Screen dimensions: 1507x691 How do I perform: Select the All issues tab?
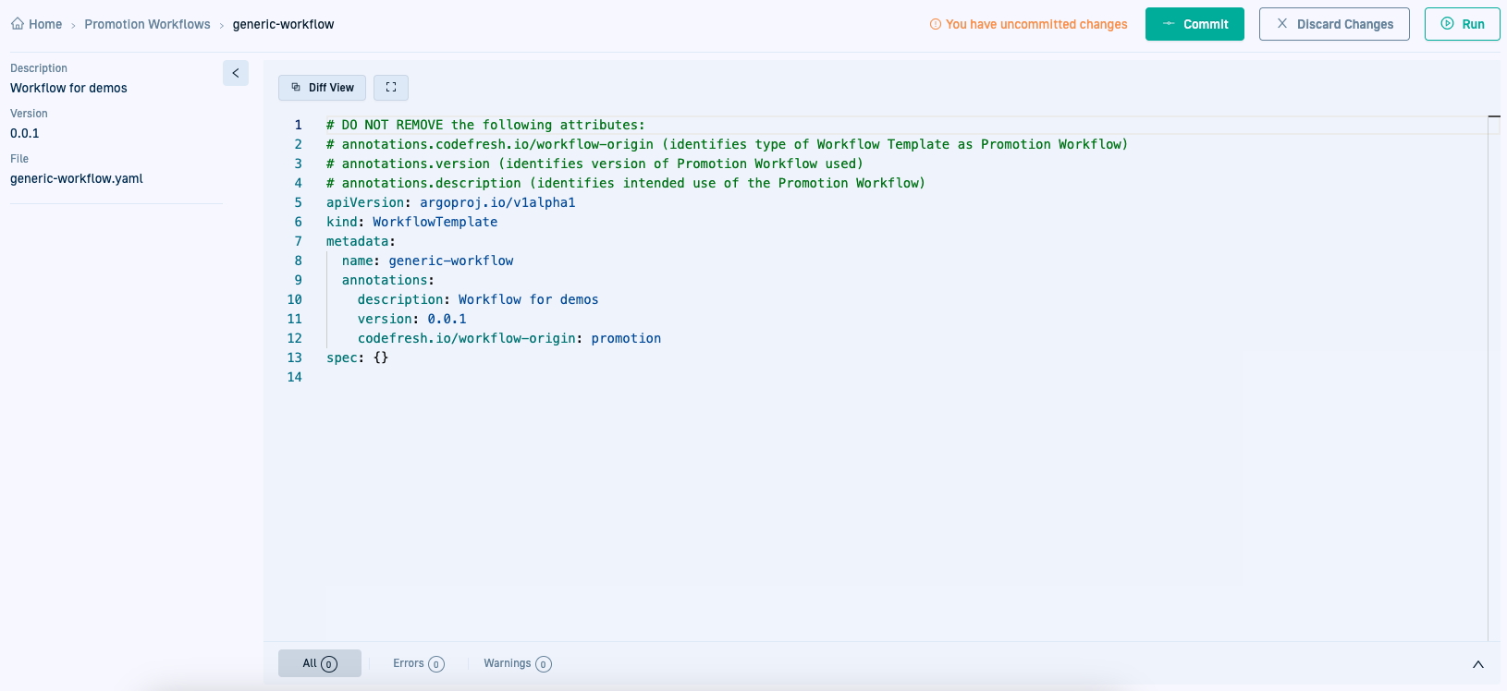tap(319, 663)
